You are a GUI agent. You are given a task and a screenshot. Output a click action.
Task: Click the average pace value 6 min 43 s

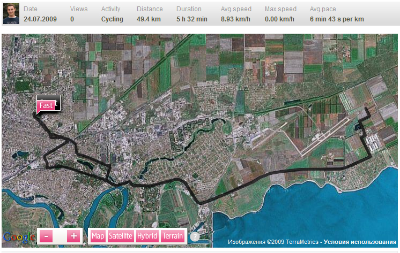click(337, 19)
